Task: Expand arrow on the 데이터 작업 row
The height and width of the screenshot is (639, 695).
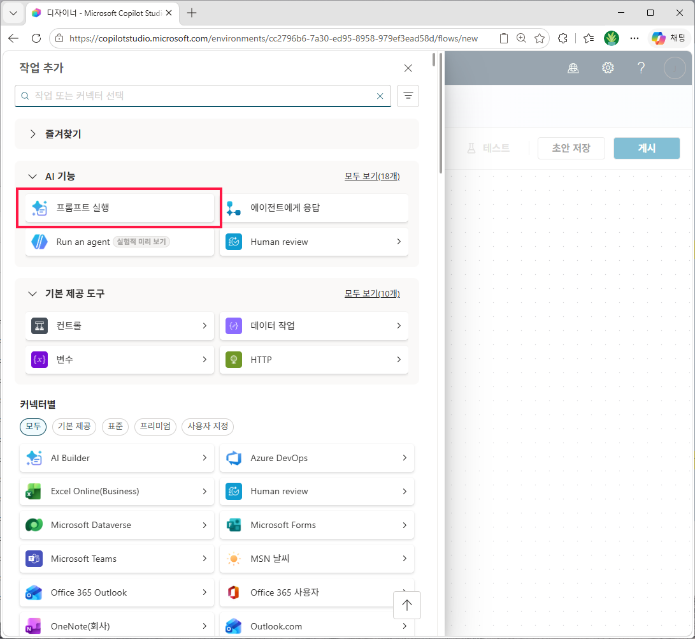Action: tap(399, 326)
